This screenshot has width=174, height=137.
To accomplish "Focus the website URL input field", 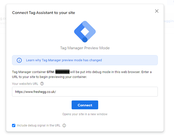I will pyautogui.click(x=85, y=92).
